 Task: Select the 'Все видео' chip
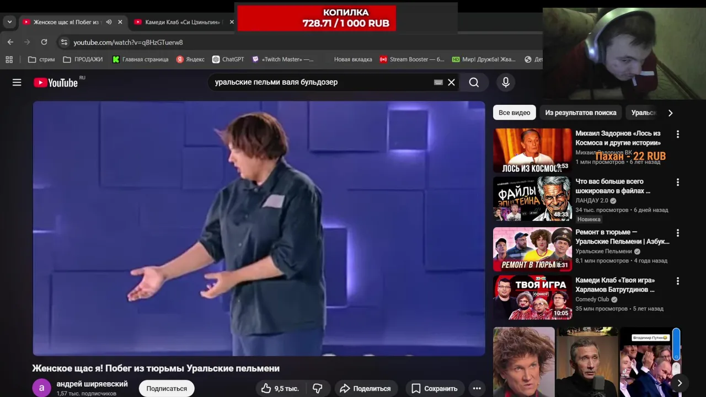pos(514,112)
